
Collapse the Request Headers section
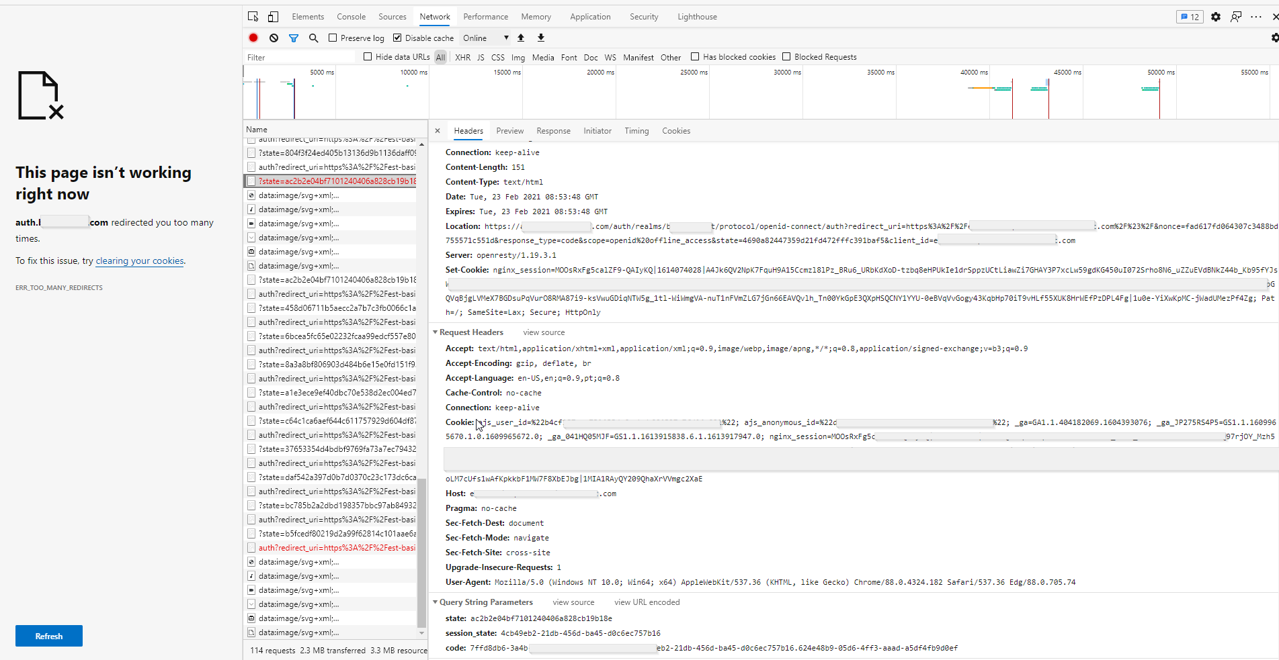tap(436, 332)
